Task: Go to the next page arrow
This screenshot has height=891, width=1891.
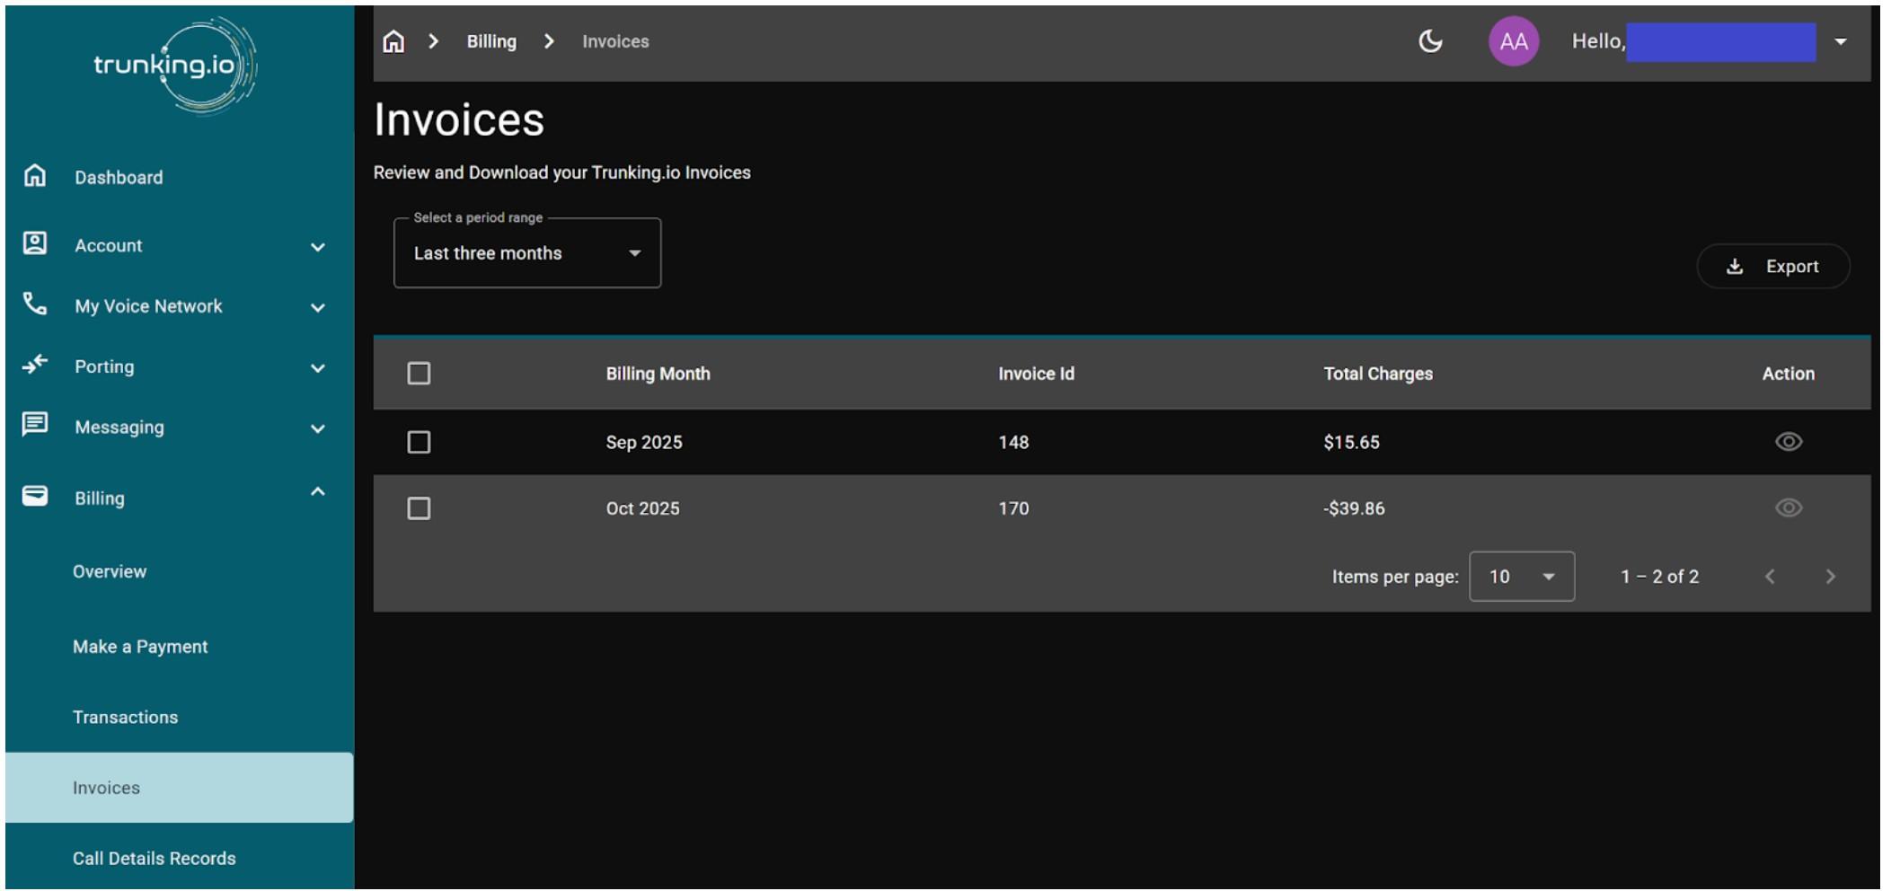Action: coord(1830,577)
